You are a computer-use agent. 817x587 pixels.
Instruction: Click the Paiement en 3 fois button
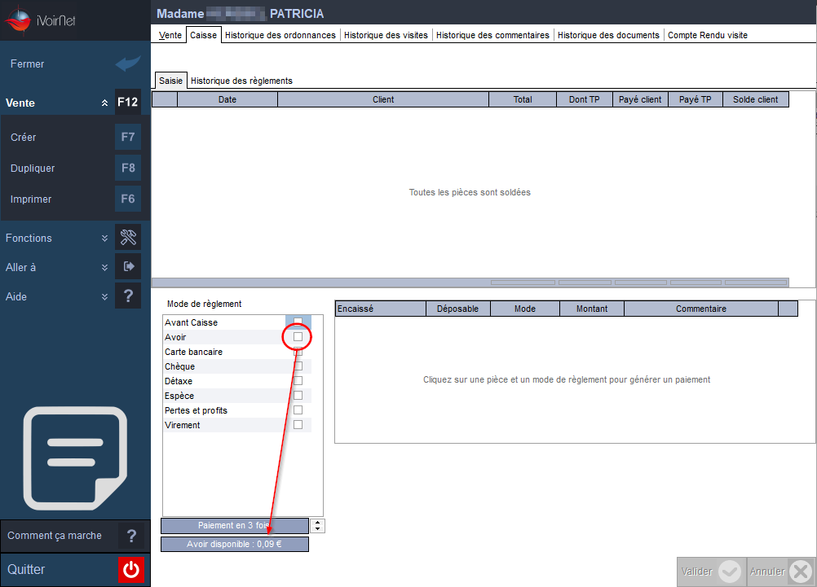tap(235, 526)
